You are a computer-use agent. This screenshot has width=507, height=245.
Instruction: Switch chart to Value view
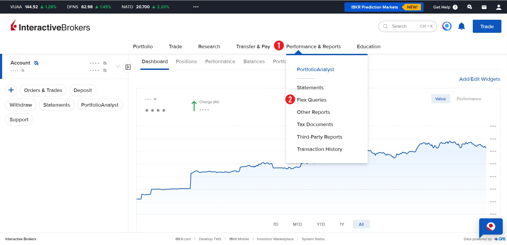[440, 99]
